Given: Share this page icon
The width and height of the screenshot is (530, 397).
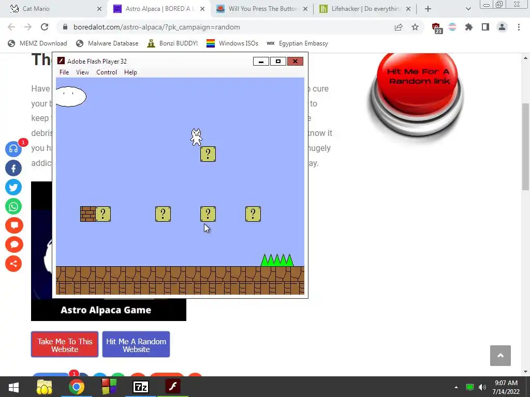Looking at the screenshot, I should [399, 27].
